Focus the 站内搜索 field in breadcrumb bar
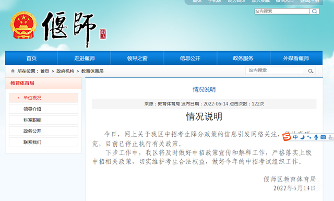Viewport: 334px width, 201px height. tap(276, 70)
